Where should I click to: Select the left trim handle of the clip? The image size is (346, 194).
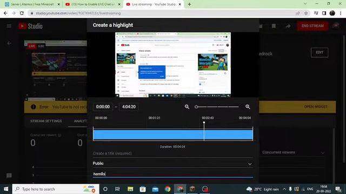(93, 134)
